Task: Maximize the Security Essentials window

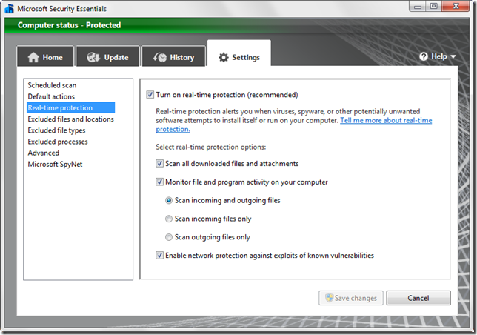Action: click(433, 7)
